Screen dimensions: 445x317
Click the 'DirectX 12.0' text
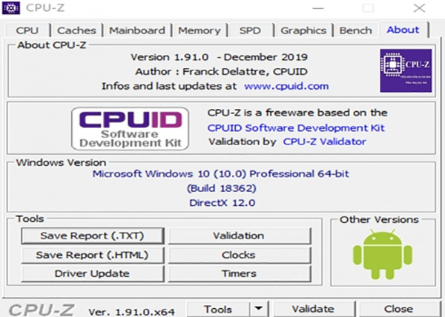coord(222,203)
